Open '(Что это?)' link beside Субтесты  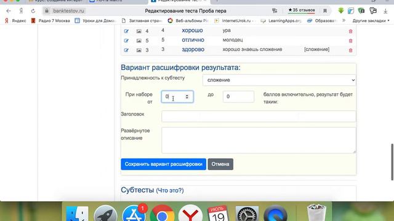point(170,190)
